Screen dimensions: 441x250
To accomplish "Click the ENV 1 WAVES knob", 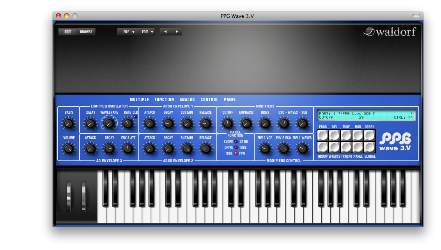I will 302,149.
